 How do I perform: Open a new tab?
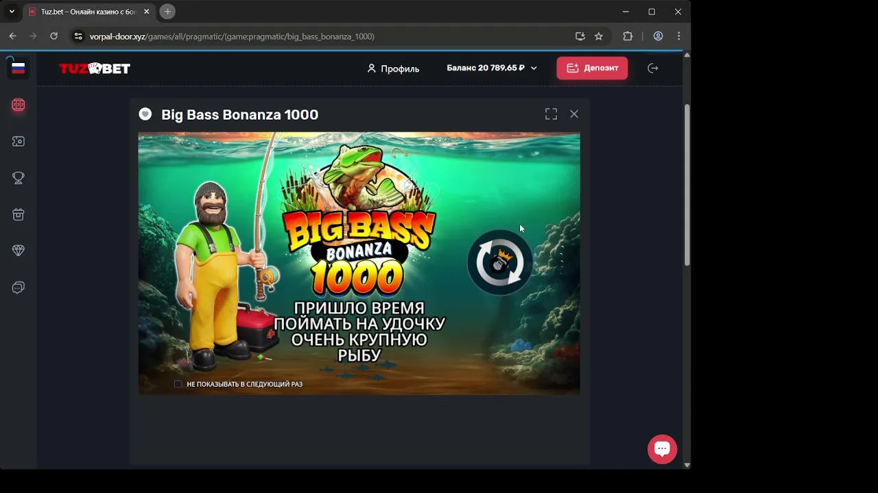(167, 12)
